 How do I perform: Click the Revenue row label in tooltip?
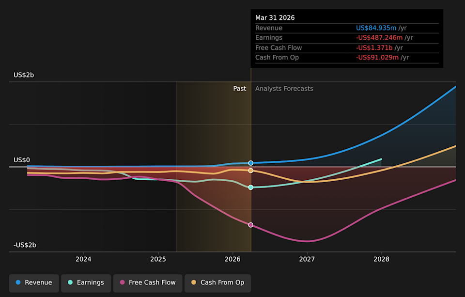[x=269, y=28]
